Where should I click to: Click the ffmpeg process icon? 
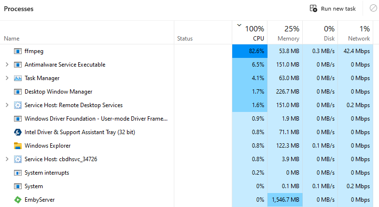tap(18, 51)
